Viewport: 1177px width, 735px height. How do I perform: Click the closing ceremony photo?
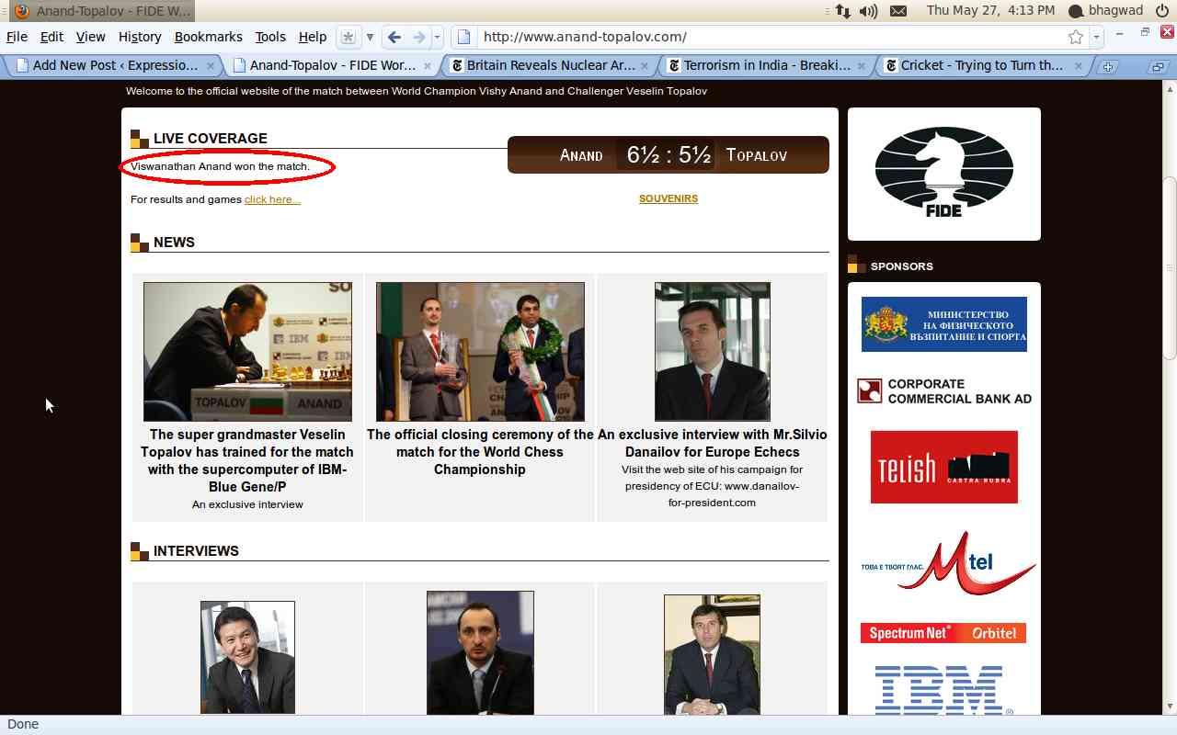(480, 352)
